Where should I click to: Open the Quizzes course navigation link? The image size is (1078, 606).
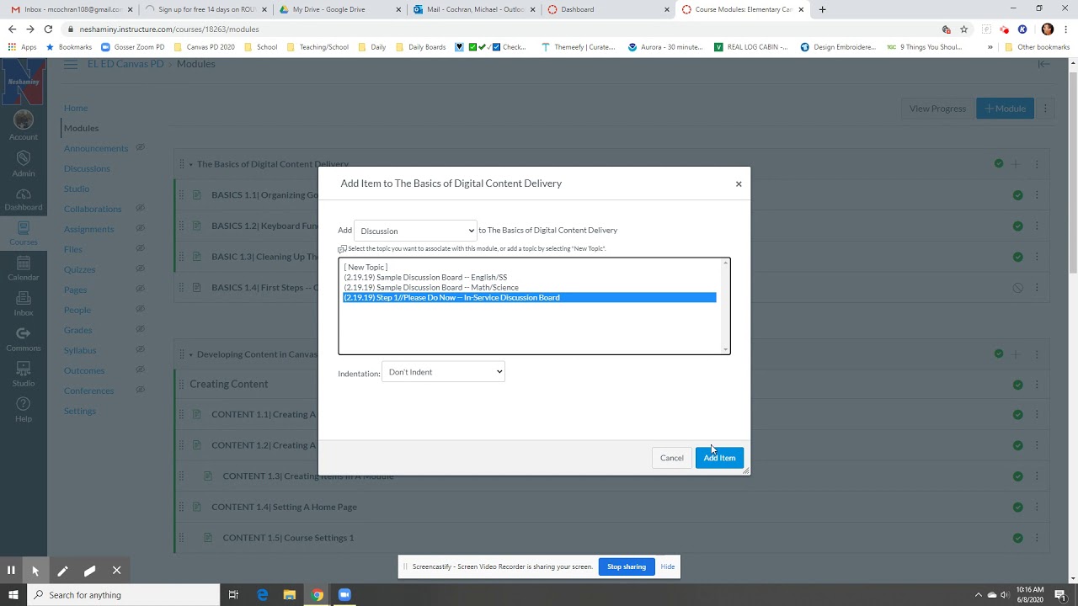click(79, 269)
